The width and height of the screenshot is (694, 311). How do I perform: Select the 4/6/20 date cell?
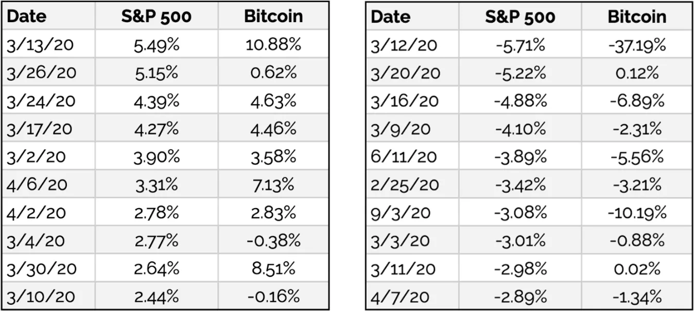click(x=37, y=184)
